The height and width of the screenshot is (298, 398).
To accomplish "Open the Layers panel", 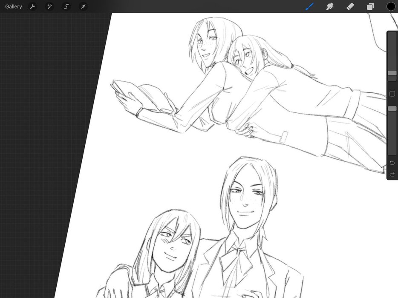I will click(370, 6).
